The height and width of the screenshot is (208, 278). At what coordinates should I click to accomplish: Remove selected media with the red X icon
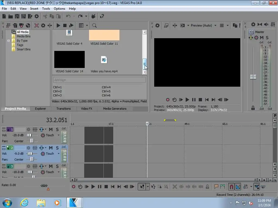[x=37, y=25]
